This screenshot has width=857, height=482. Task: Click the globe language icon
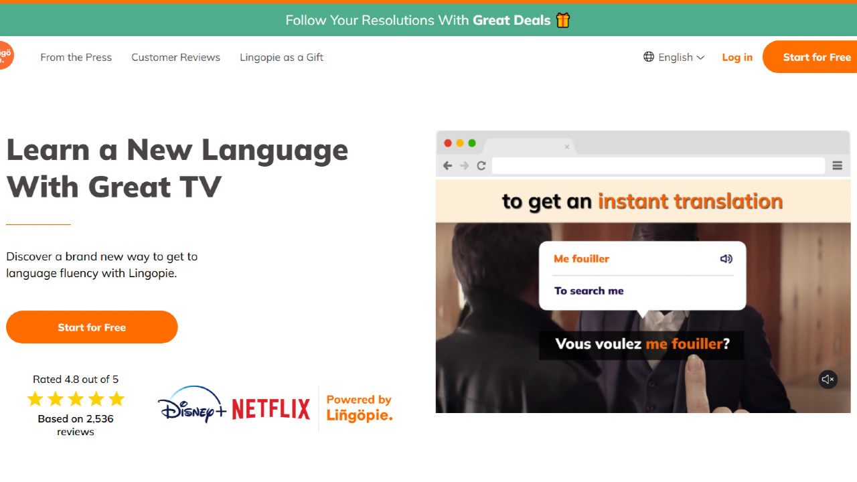(648, 57)
